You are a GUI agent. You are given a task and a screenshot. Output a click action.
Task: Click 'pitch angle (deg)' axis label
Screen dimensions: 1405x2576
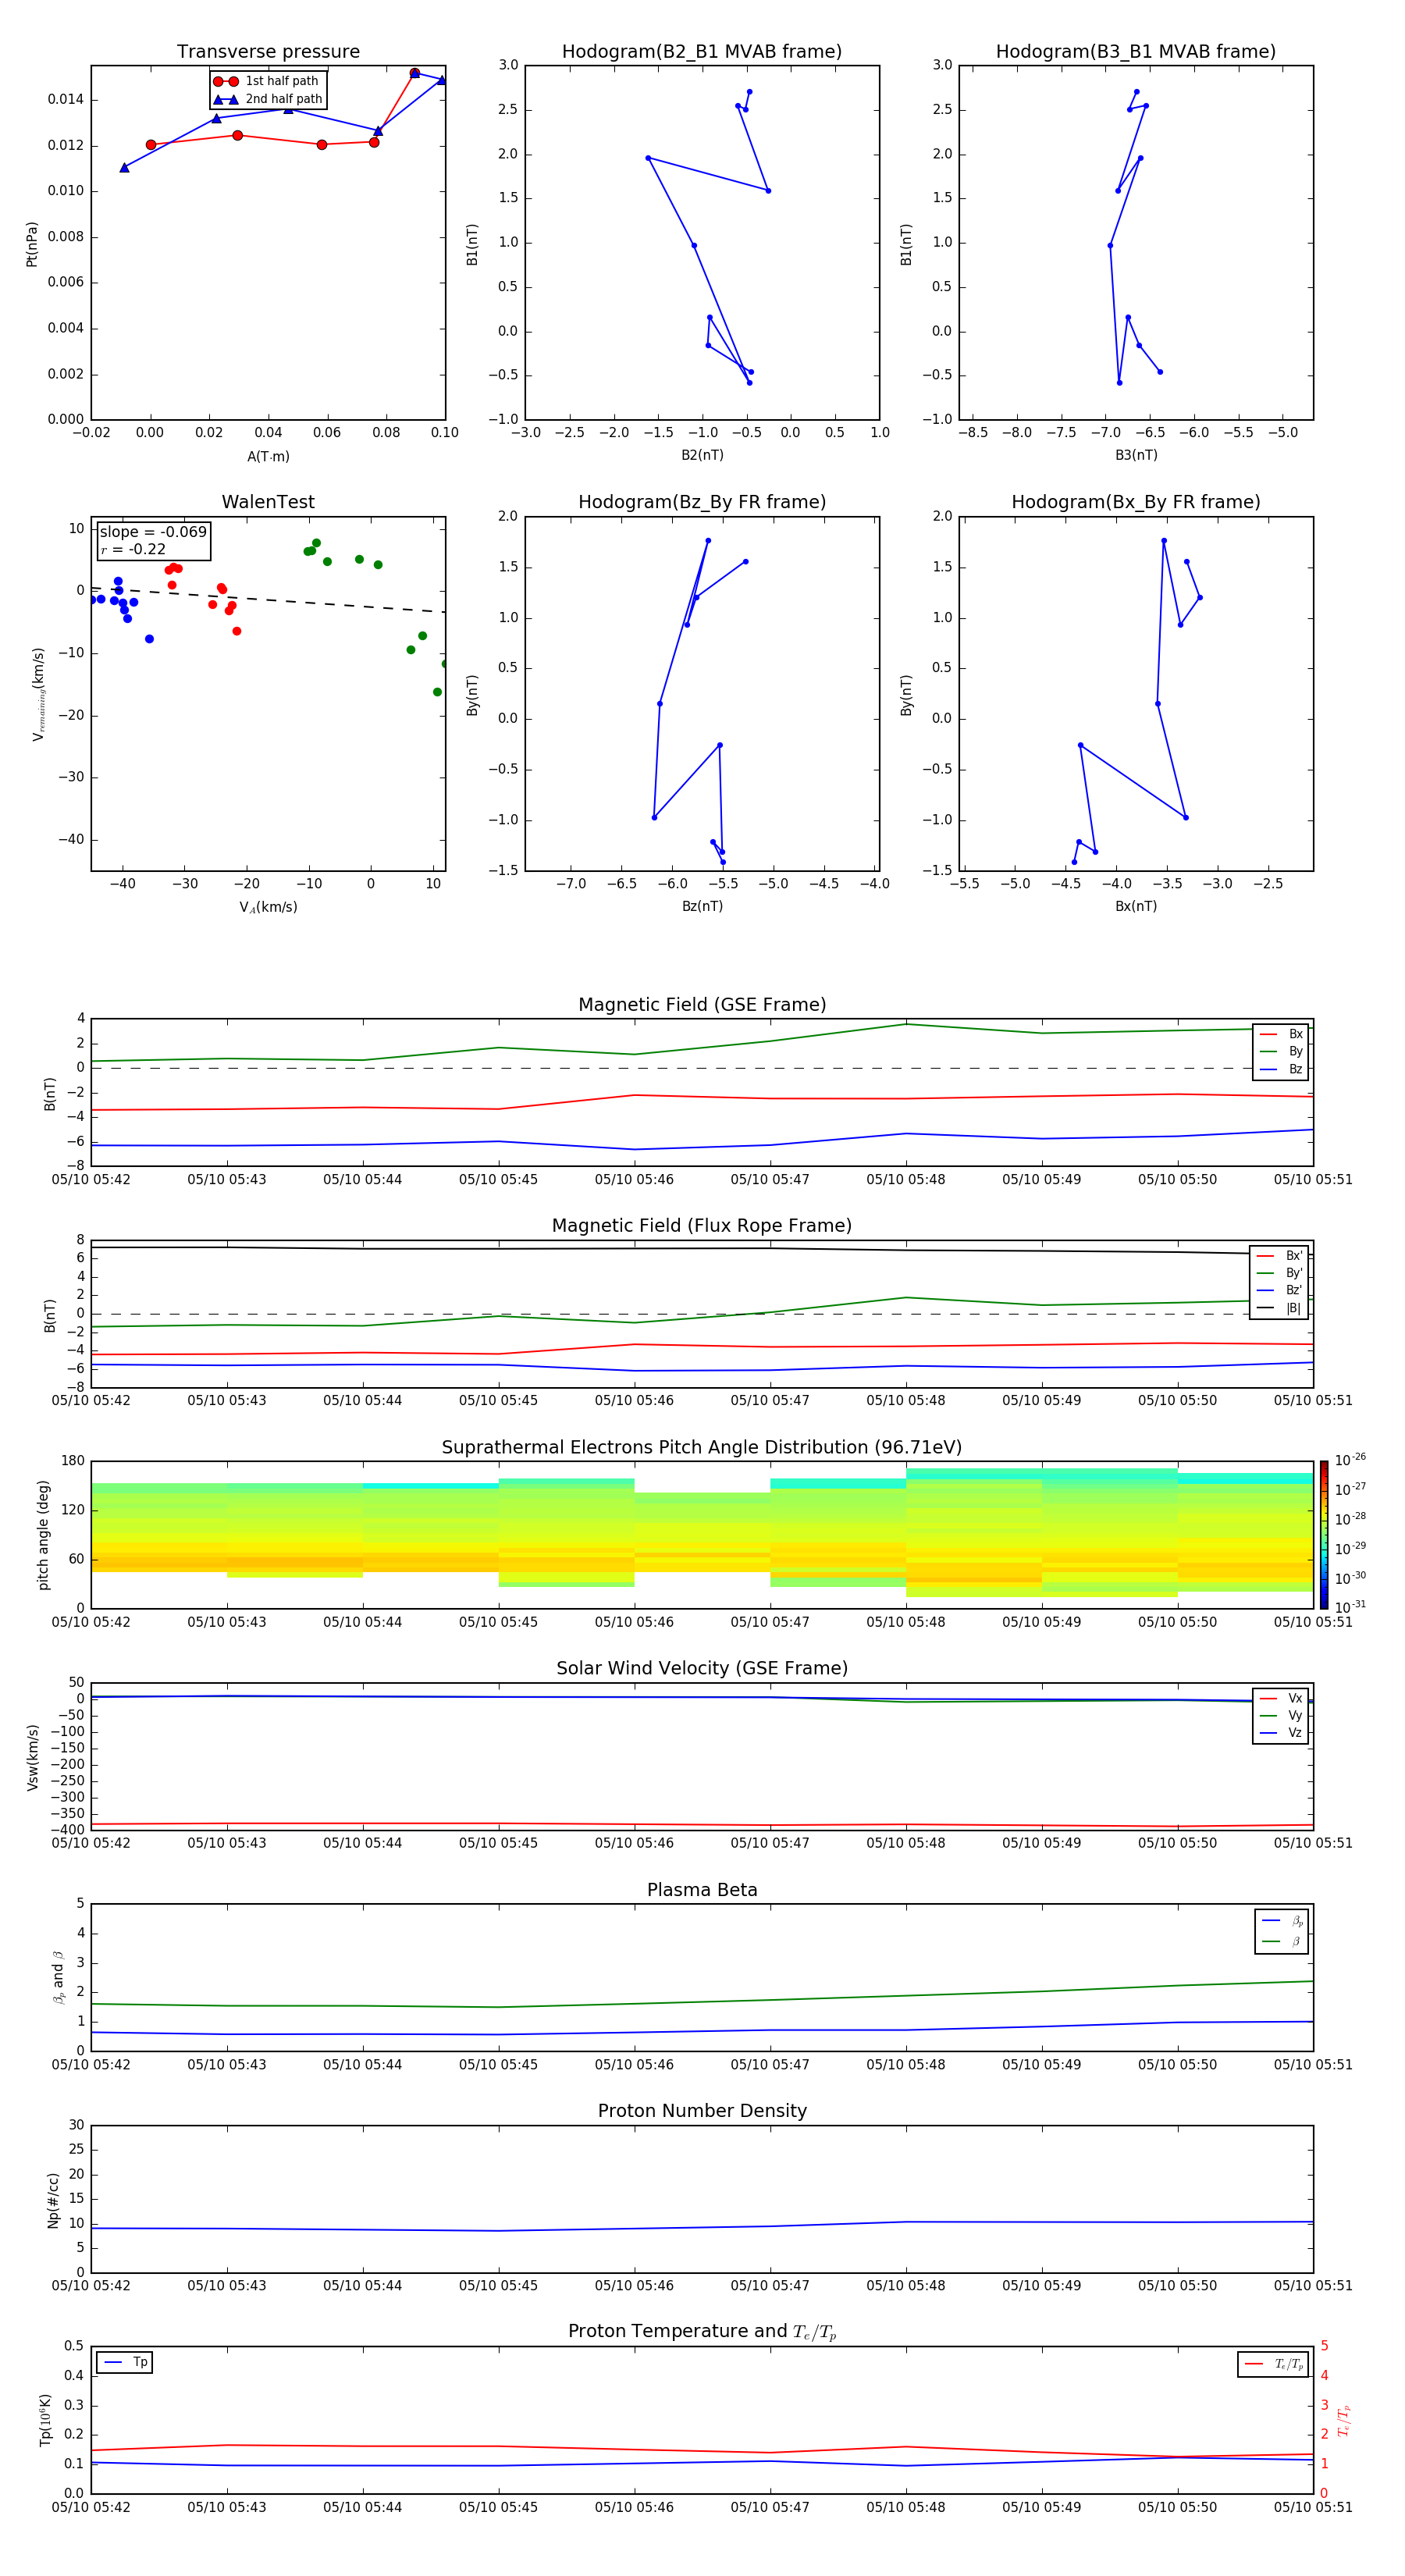tap(43, 1535)
